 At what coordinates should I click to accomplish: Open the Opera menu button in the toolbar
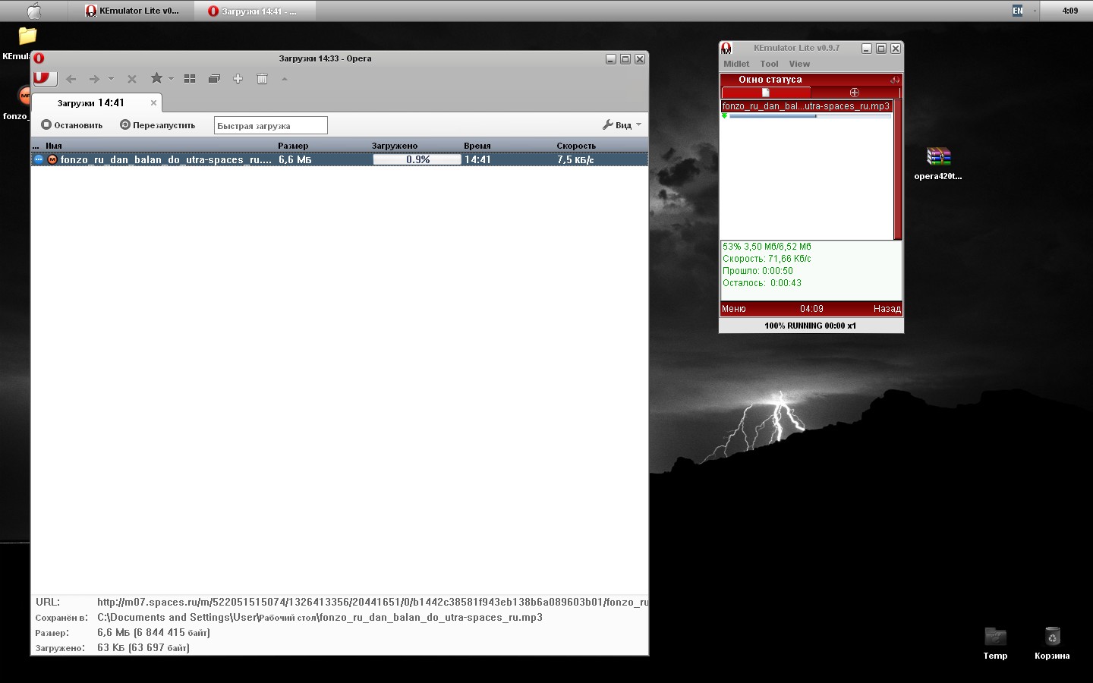(44, 77)
